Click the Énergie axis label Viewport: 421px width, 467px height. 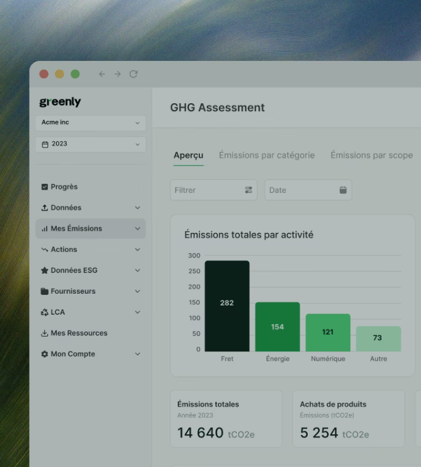point(278,359)
